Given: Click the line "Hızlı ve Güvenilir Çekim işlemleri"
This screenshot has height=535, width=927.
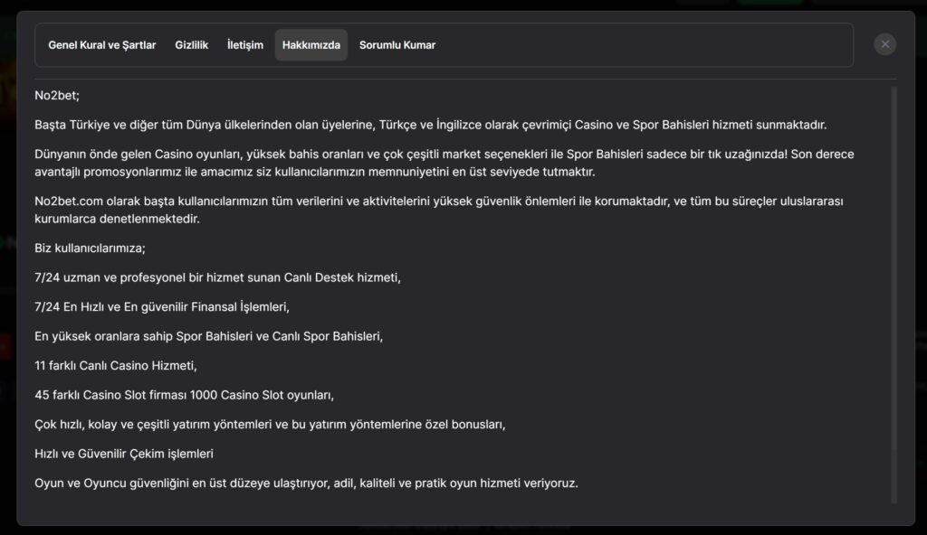Looking at the screenshot, I should pos(124,454).
